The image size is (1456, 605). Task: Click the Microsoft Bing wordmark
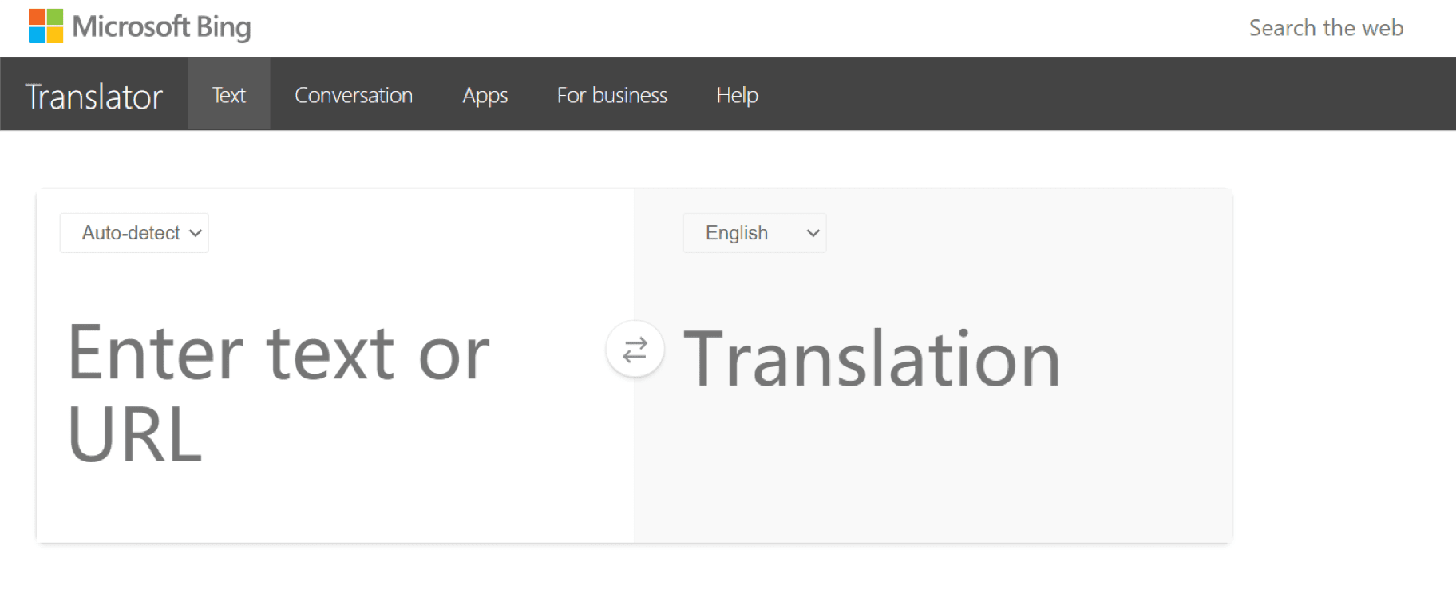click(x=161, y=26)
